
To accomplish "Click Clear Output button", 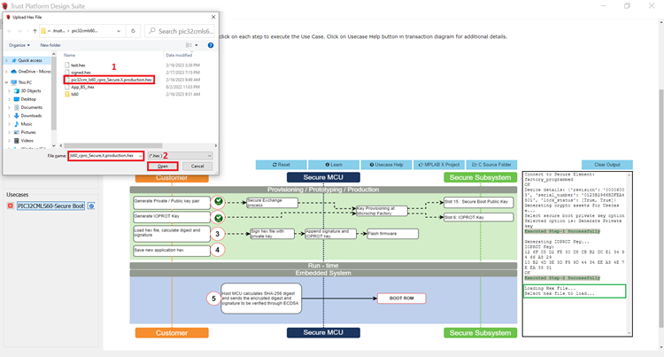I will (x=607, y=165).
